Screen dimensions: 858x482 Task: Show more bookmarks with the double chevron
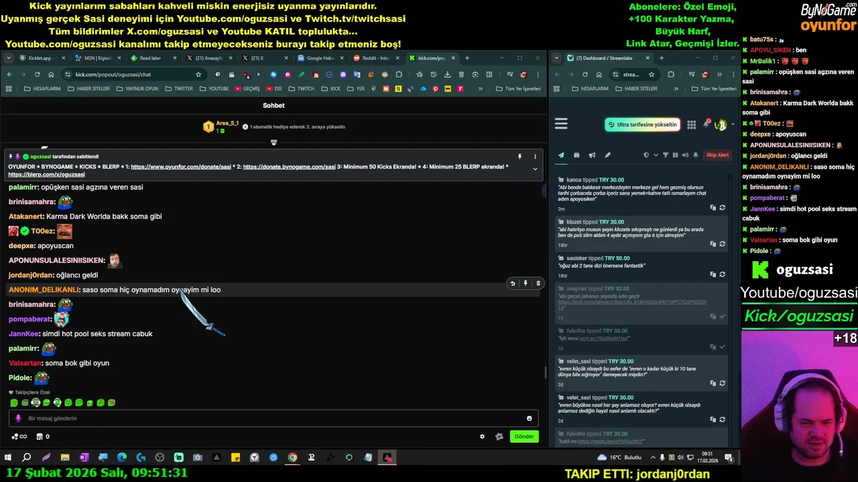(x=480, y=88)
